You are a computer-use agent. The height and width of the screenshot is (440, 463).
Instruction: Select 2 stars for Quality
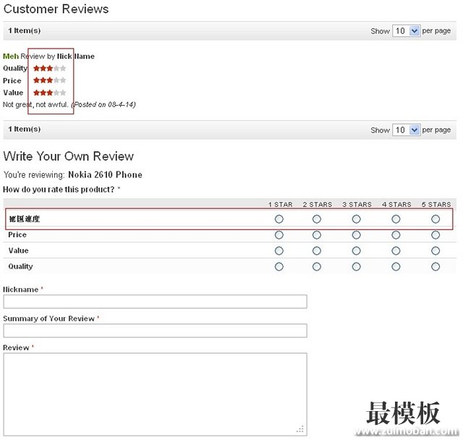317,267
